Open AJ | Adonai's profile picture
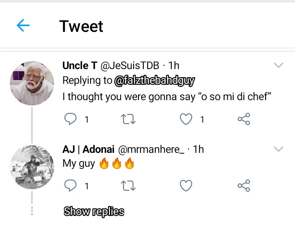The width and height of the screenshot is (295, 226). 32,167
